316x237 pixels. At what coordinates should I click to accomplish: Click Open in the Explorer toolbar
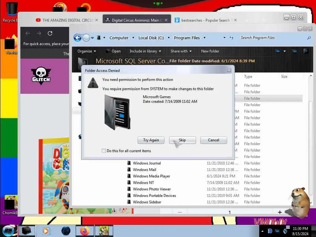113,51
